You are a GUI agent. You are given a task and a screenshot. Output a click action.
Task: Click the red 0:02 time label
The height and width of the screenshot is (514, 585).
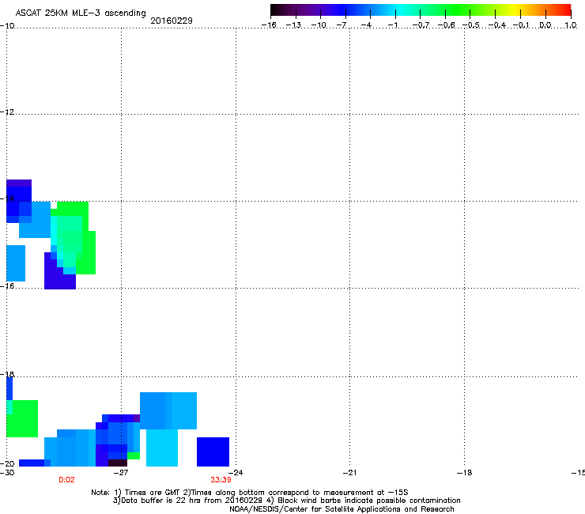[66, 480]
